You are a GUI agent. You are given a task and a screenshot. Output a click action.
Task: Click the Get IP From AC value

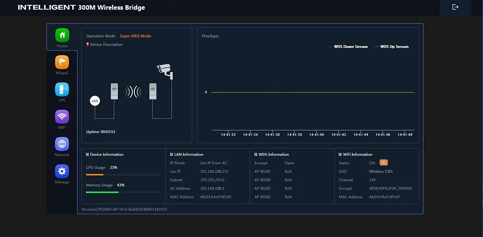[213, 163]
